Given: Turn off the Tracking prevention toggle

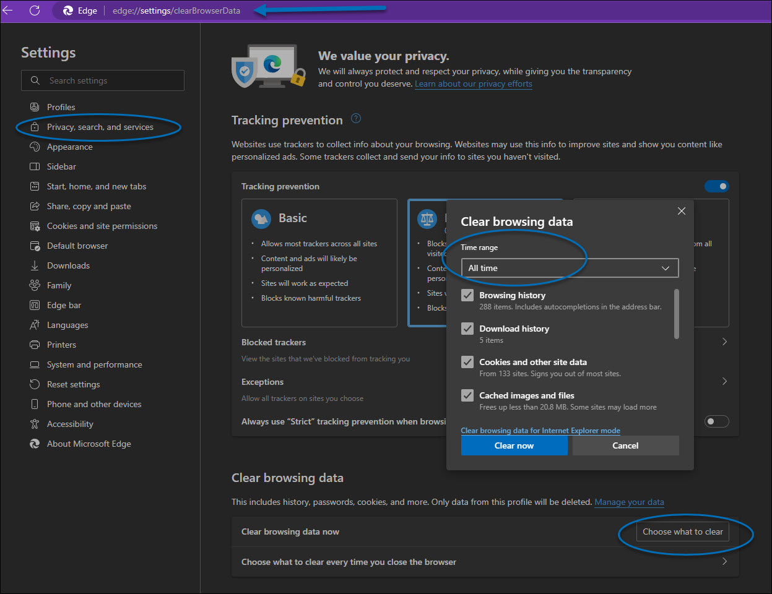Looking at the screenshot, I should coord(717,186).
